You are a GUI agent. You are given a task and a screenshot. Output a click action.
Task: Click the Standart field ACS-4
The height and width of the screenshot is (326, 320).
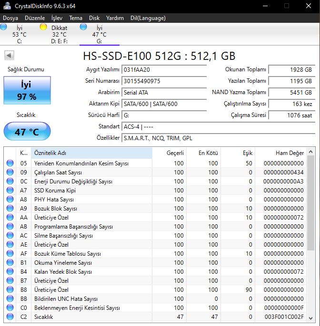tap(218, 126)
